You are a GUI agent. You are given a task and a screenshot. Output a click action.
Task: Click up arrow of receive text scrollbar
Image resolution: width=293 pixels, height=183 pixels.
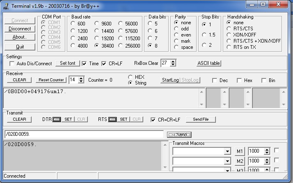[201, 92]
